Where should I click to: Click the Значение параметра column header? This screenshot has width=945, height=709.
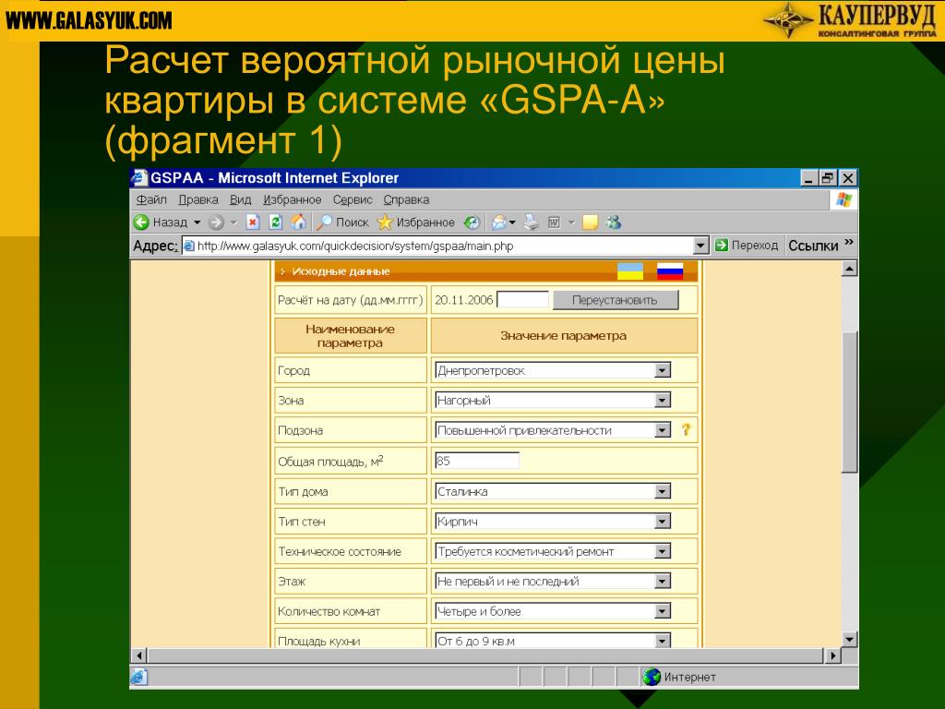coord(564,336)
